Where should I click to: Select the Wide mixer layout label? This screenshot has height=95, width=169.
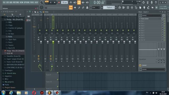[47, 12]
